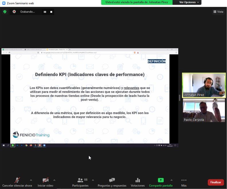This screenshot has width=227, height=189.
Task: Click the red Finalizar button
Action: tap(216, 182)
